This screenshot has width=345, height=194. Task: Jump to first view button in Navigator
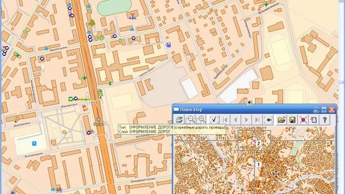tap(225, 120)
